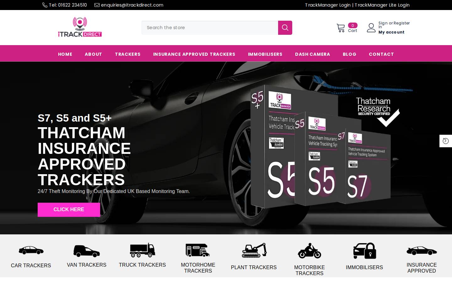This screenshot has width=452, height=282.
Task: Click the Sign In link
Action: click(x=383, y=25)
